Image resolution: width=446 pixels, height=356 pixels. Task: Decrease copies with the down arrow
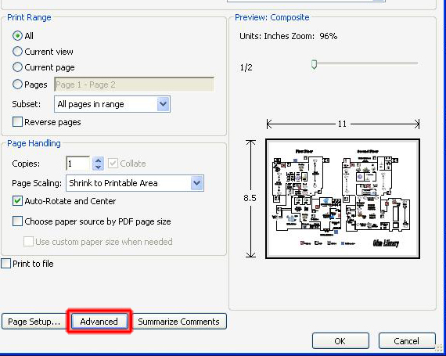pyautogui.click(x=98, y=167)
